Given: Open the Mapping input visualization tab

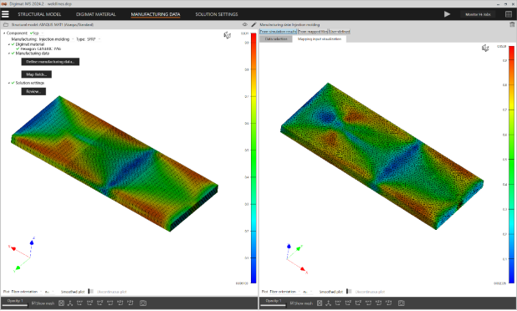Looking at the screenshot, I should point(320,38).
